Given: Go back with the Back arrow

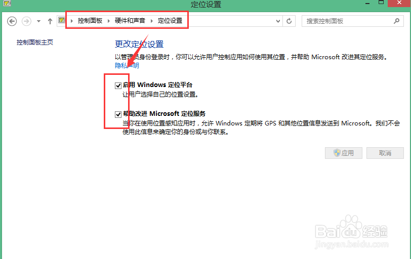Looking at the screenshot, I should coord(12,21).
